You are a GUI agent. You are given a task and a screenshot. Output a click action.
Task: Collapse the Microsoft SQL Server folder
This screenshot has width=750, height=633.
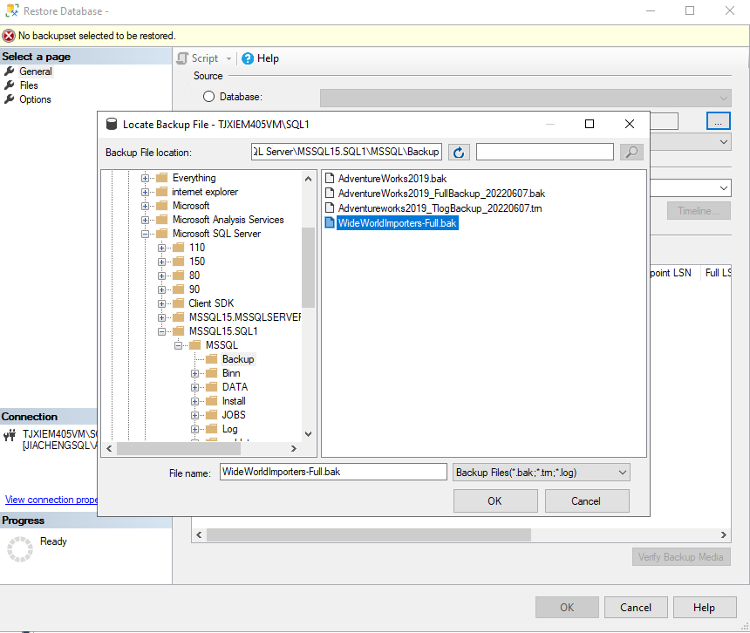coord(146,234)
